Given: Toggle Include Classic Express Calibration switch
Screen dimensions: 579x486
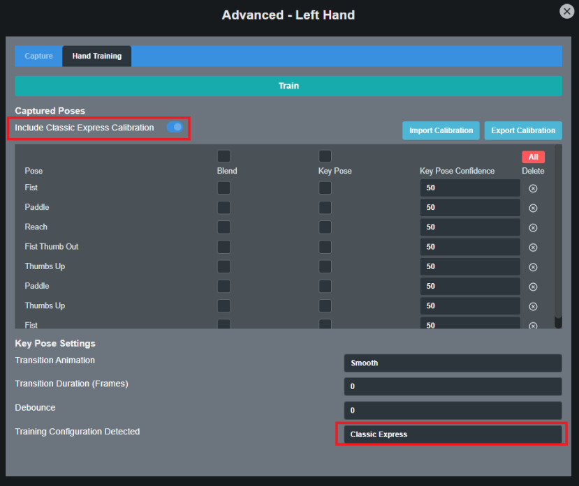Looking at the screenshot, I should click(175, 127).
